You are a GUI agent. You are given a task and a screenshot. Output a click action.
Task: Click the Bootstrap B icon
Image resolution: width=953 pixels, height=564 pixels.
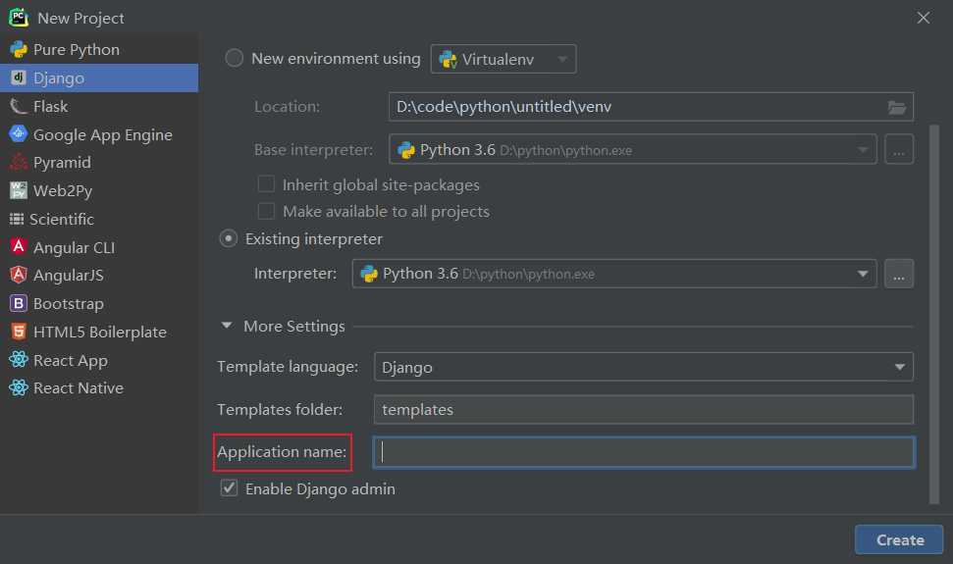point(19,303)
